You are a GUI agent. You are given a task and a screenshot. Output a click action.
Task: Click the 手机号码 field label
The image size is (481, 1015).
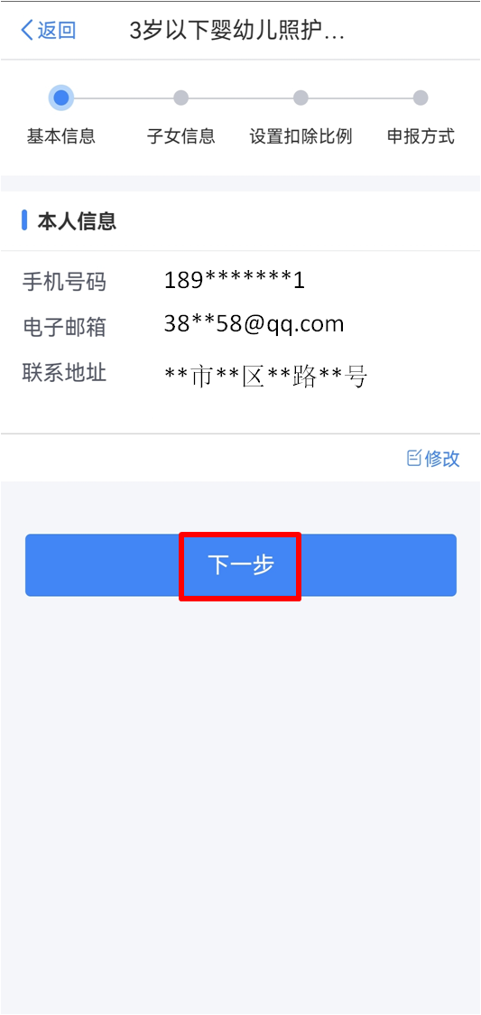point(64,282)
